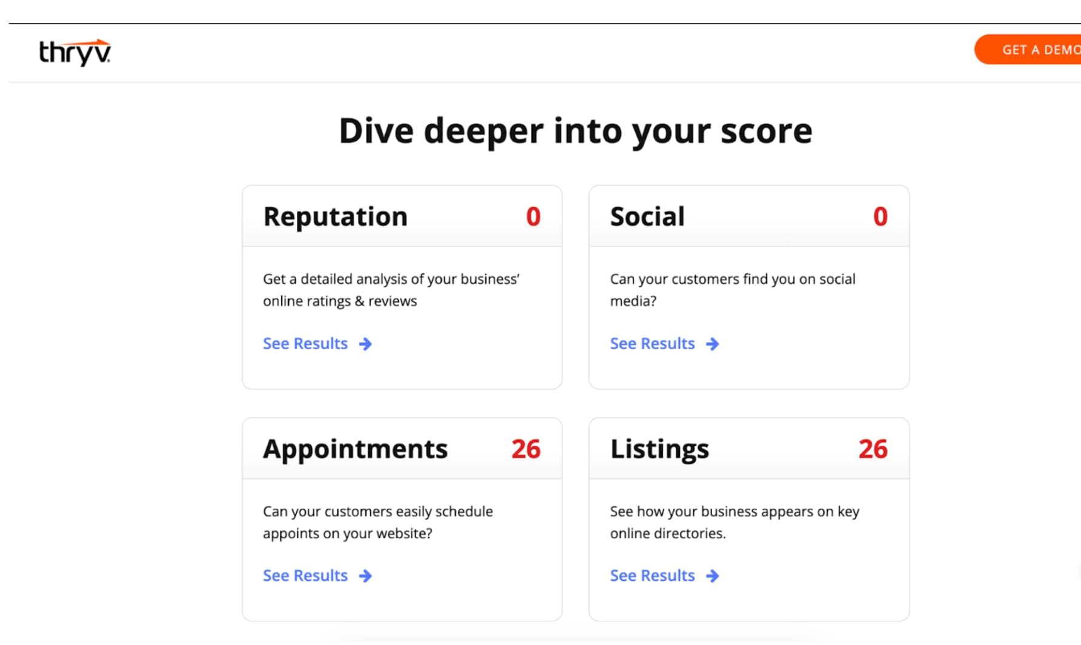Viewport: 1081px width, 645px height.
Task: Select the Appointments card heading
Action: click(x=355, y=449)
